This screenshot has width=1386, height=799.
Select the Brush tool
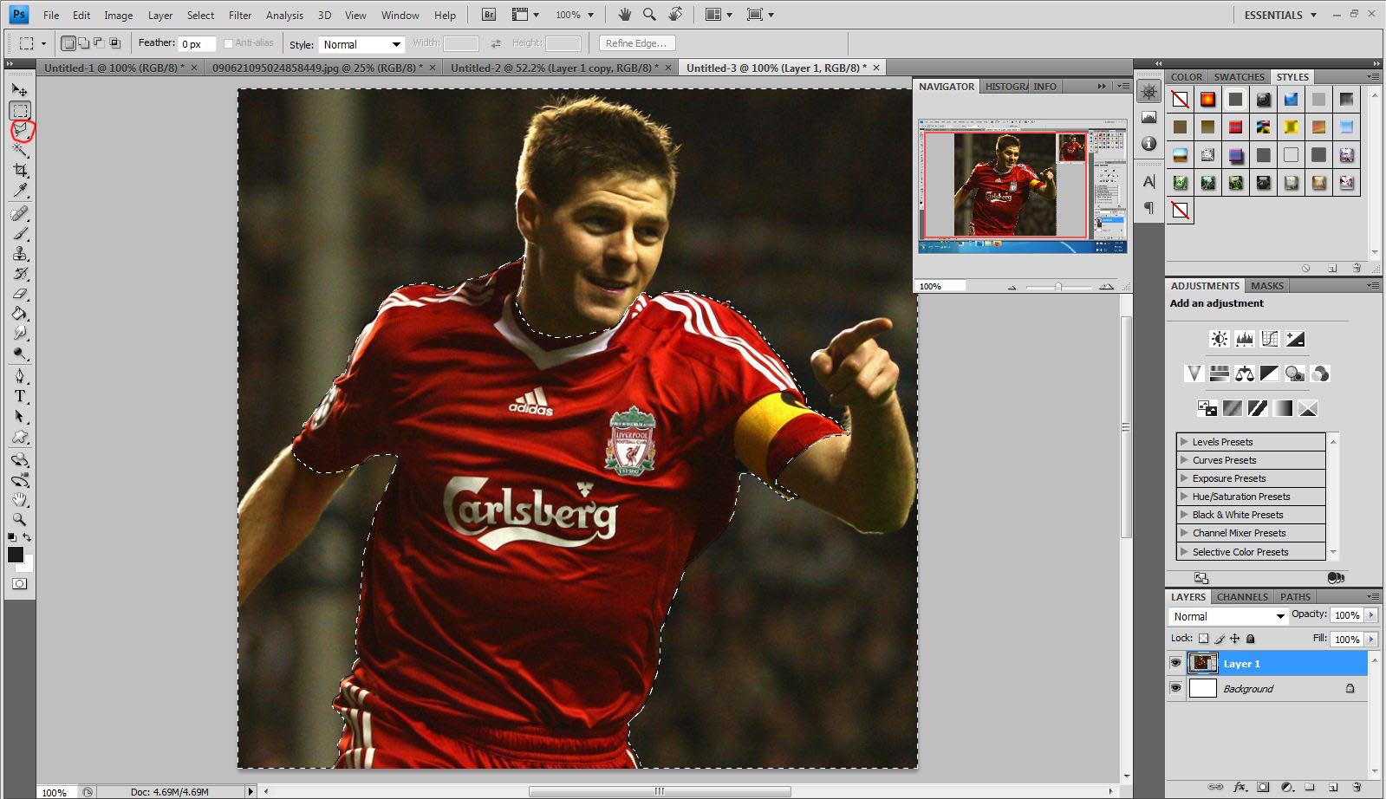click(x=20, y=233)
